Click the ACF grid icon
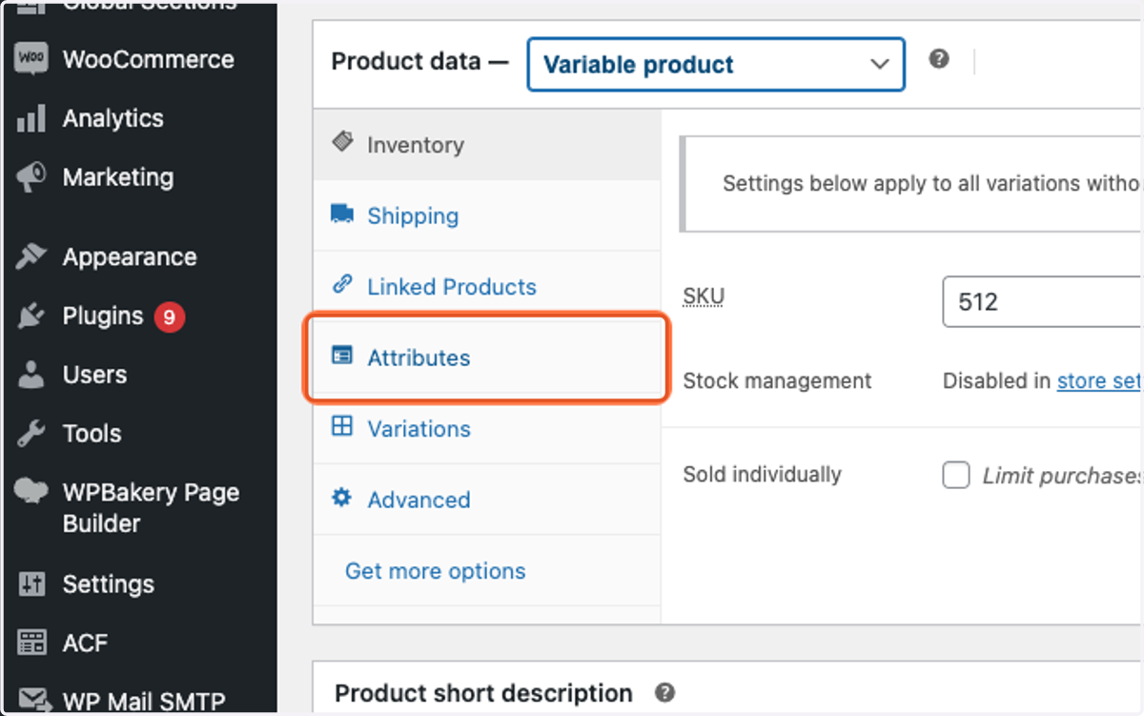Image resolution: width=1144 pixels, height=716 pixels. [x=31, y=644]
